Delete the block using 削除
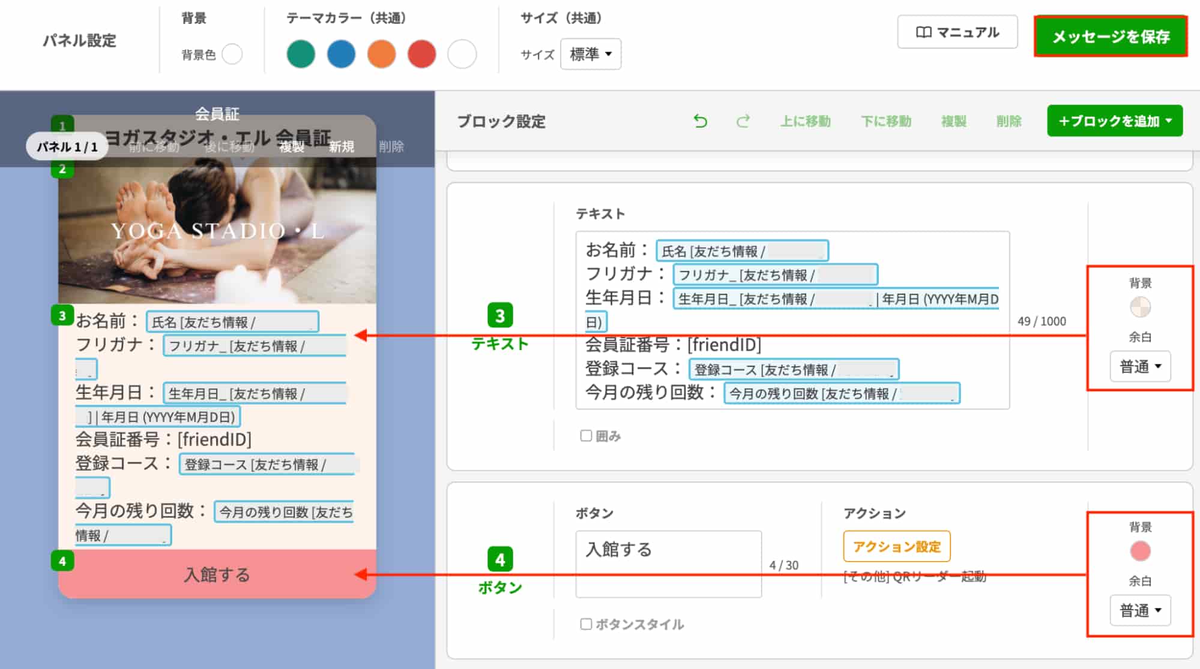1200x669 pixels. pyautogui.click(x=1008, y=121)
